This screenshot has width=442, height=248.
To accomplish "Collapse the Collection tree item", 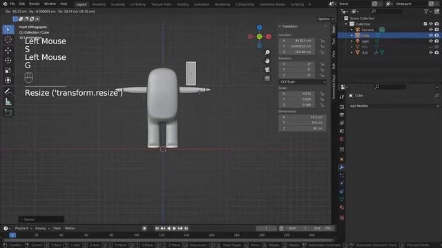I will (x=346, y=24).
